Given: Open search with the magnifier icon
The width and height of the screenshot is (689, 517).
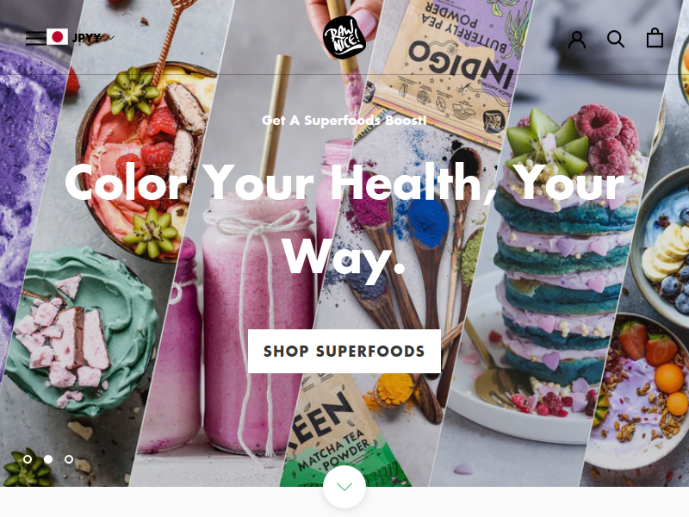Looking at the screenshot, I should (616, 39).
